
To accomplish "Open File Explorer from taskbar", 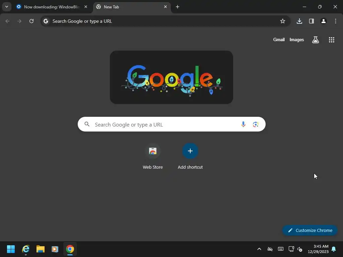I will click(x=40, y=249).
